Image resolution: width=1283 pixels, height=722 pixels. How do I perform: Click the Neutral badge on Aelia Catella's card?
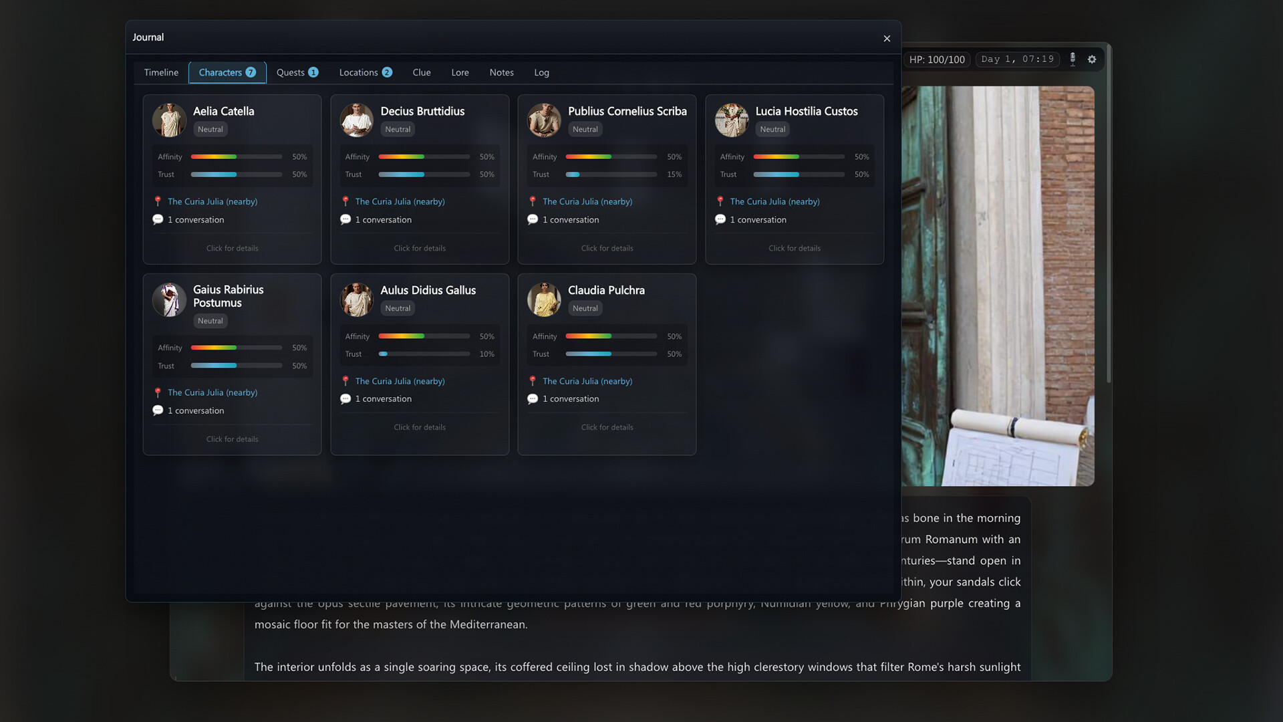(x=210, y=129)
